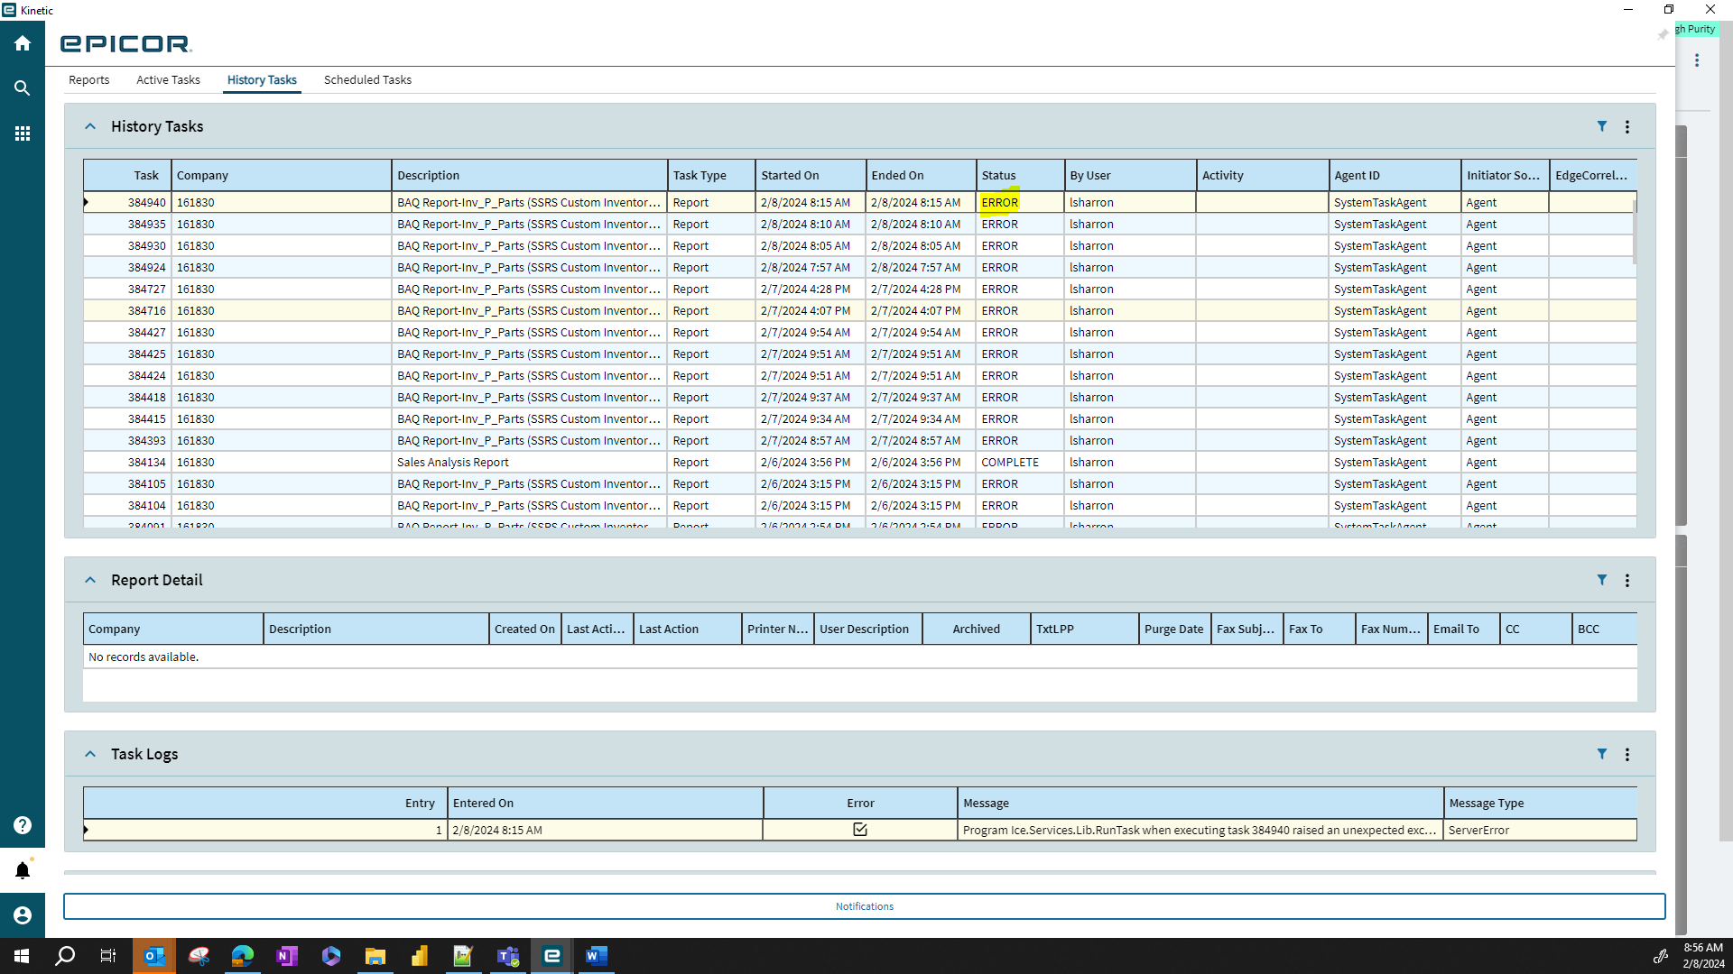
Task: Open OneNote from the taskbar
Action: coord(287,956)
